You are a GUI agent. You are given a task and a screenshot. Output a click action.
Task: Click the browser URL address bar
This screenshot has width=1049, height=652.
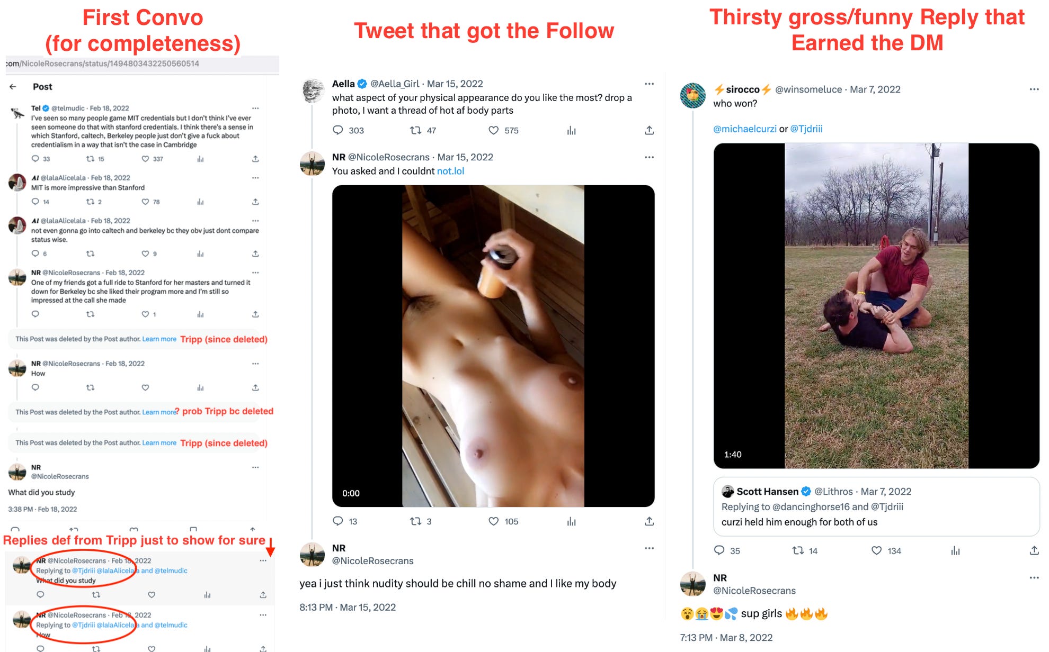(142, 64)
